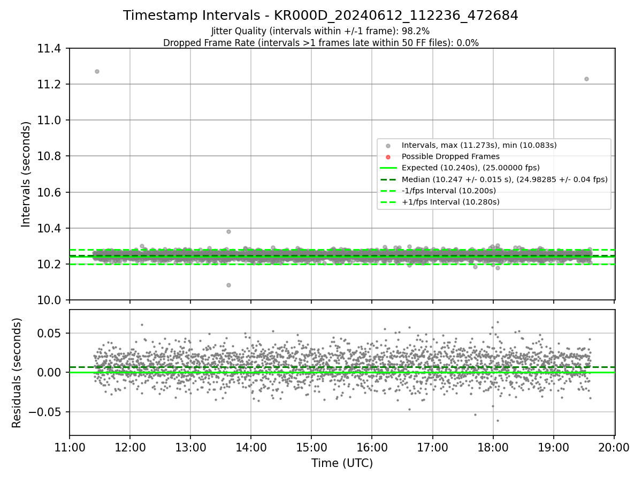This screenshot has height=482, width=642.
Task: Click legend text starting 'Median (10.247 +/- 0.015 s)'
Action: tap(505, 179)
